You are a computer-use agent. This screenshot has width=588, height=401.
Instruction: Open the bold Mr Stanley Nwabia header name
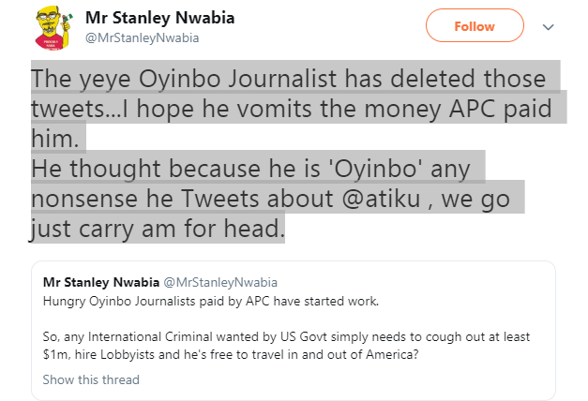coord(168,18)
